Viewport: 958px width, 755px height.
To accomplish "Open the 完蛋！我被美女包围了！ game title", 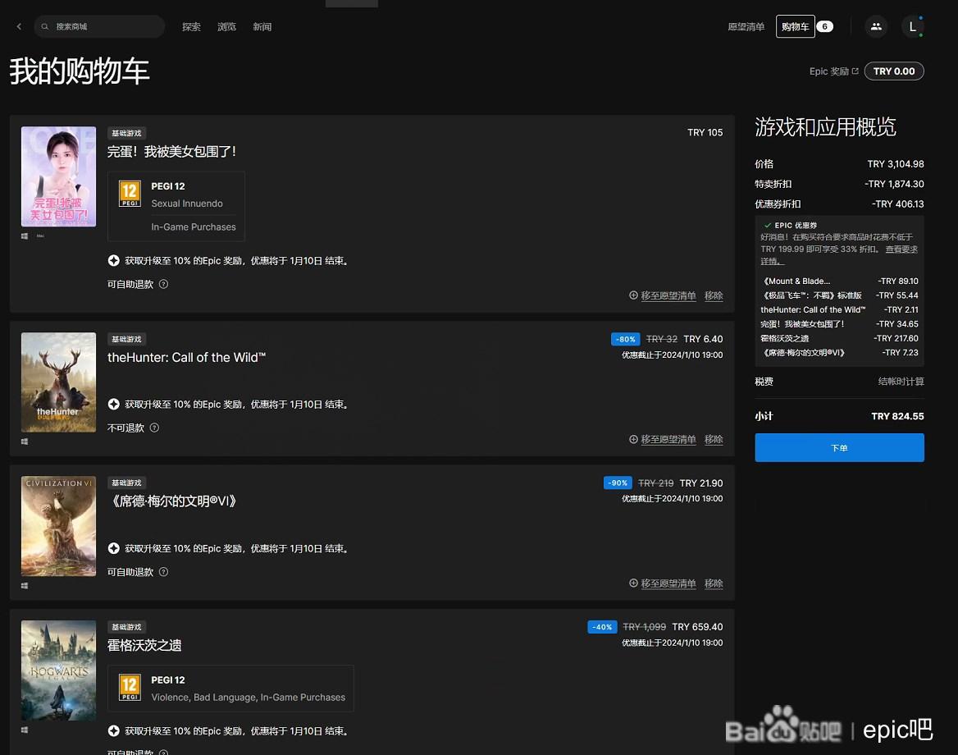I will pyautogui.click(x=171, y=152).
